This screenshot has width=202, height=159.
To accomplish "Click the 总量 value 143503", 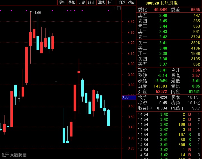I will [x=160, y=86].
